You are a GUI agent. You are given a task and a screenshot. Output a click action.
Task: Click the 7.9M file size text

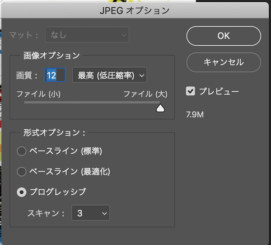(x=195, y=114)
